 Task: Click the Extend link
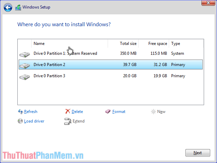point(78,121)
